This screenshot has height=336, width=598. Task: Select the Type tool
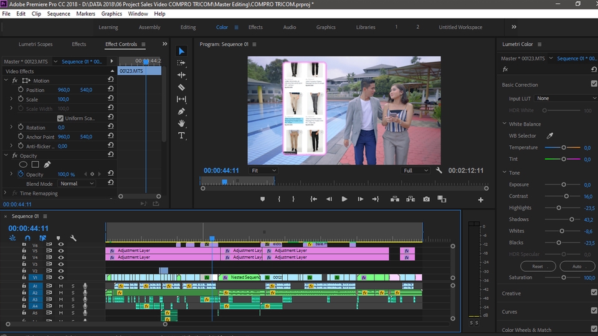(x=181, y=135)
